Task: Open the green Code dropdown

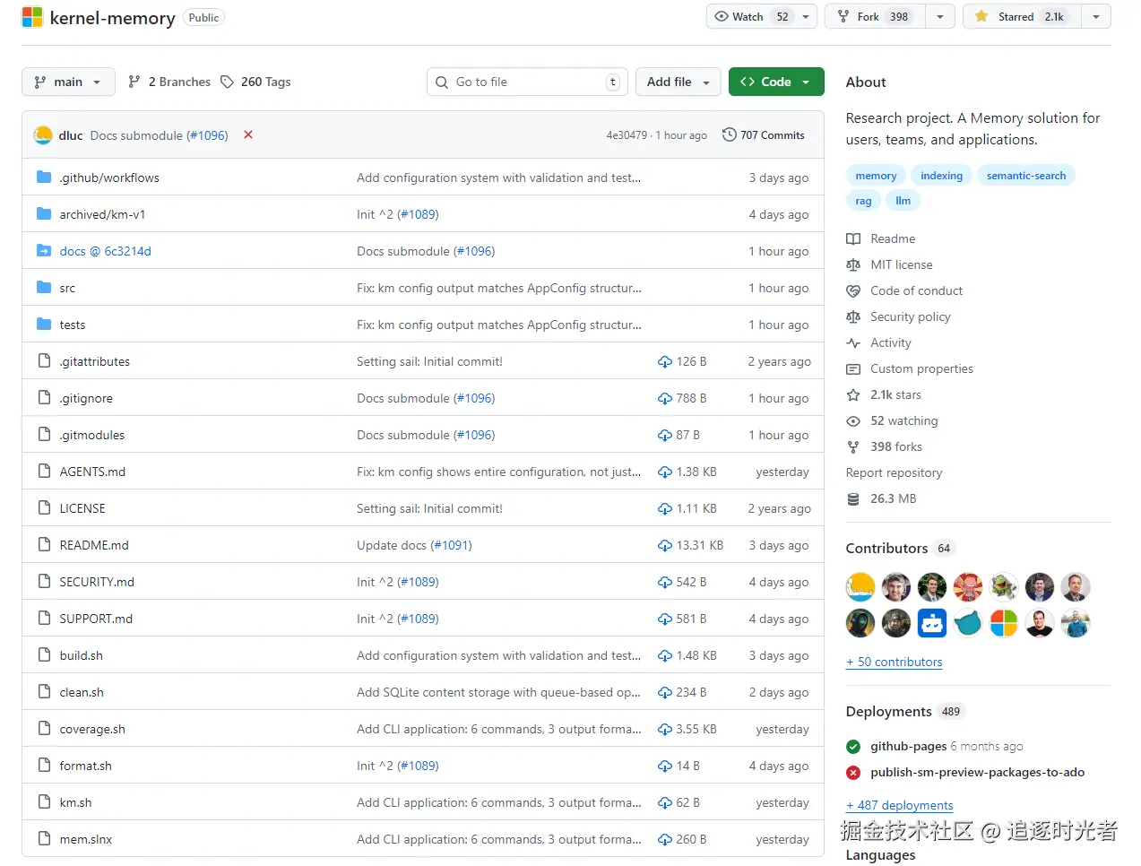Action: click(776, 82)
